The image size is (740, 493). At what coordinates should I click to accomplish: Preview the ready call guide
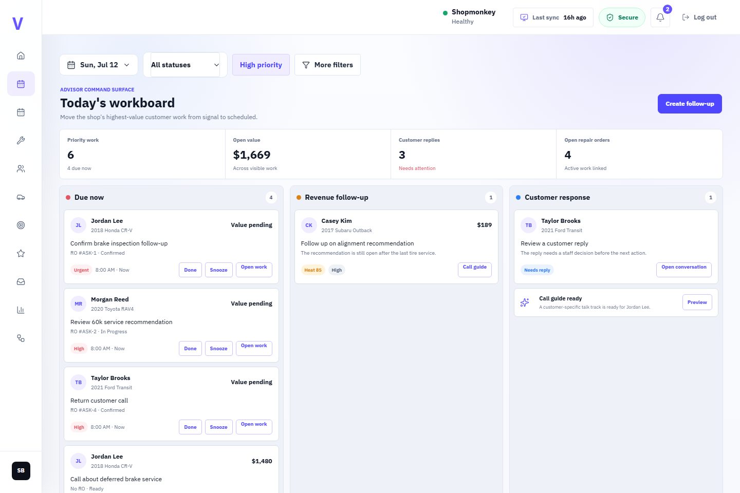(x=697, y=302)
